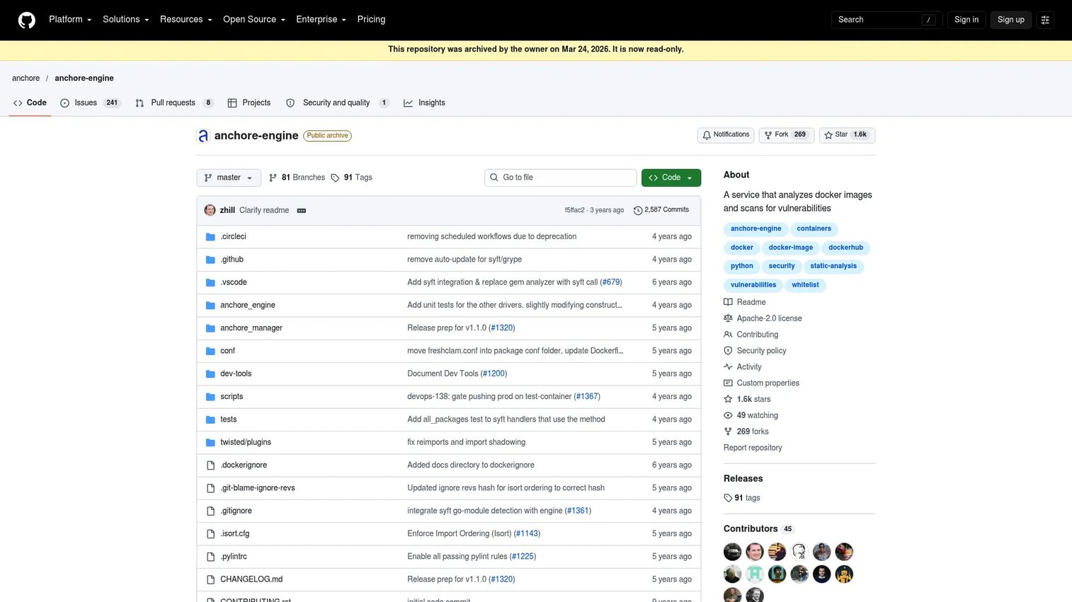The height and width of the screenshot is (602, 1072).
Task: Expand the commit message ellipsis icon
Action: (x=302, y=211)
